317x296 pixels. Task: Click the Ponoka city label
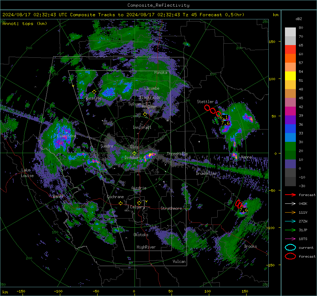[161, 73]
